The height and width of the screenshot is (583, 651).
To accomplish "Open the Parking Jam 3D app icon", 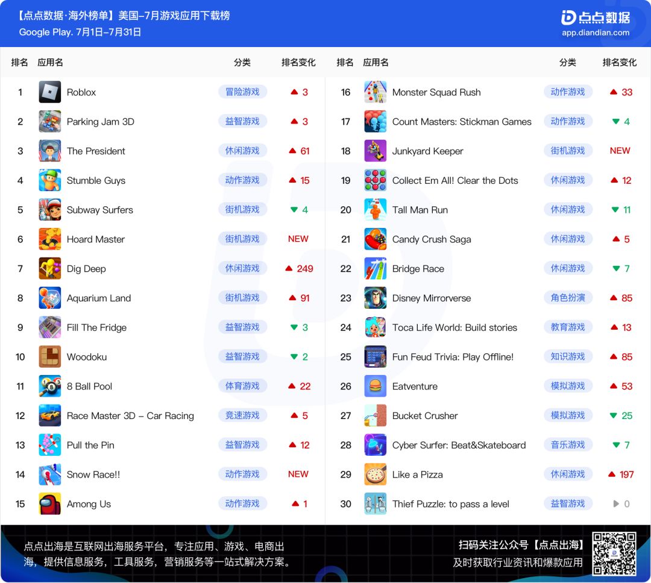I will point(50,121).
